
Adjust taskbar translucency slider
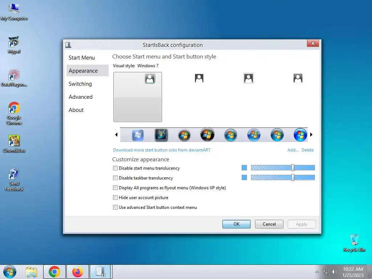(x=293, y=177)
